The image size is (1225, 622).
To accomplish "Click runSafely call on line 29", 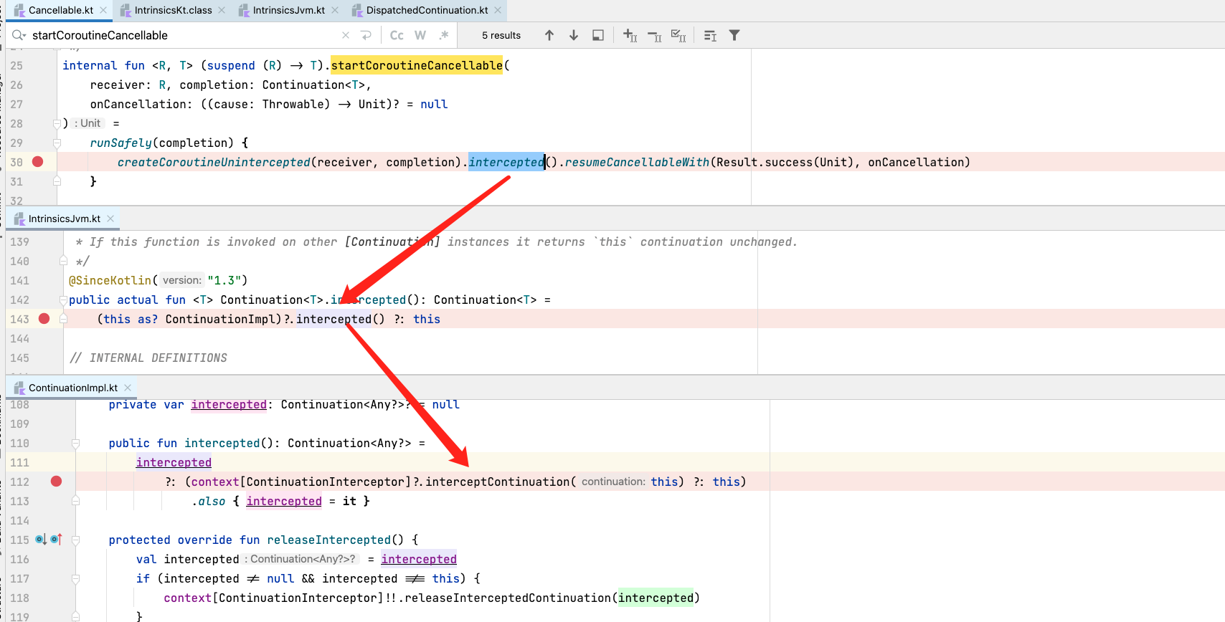I will pyautogui.click(x=121, y=143).
